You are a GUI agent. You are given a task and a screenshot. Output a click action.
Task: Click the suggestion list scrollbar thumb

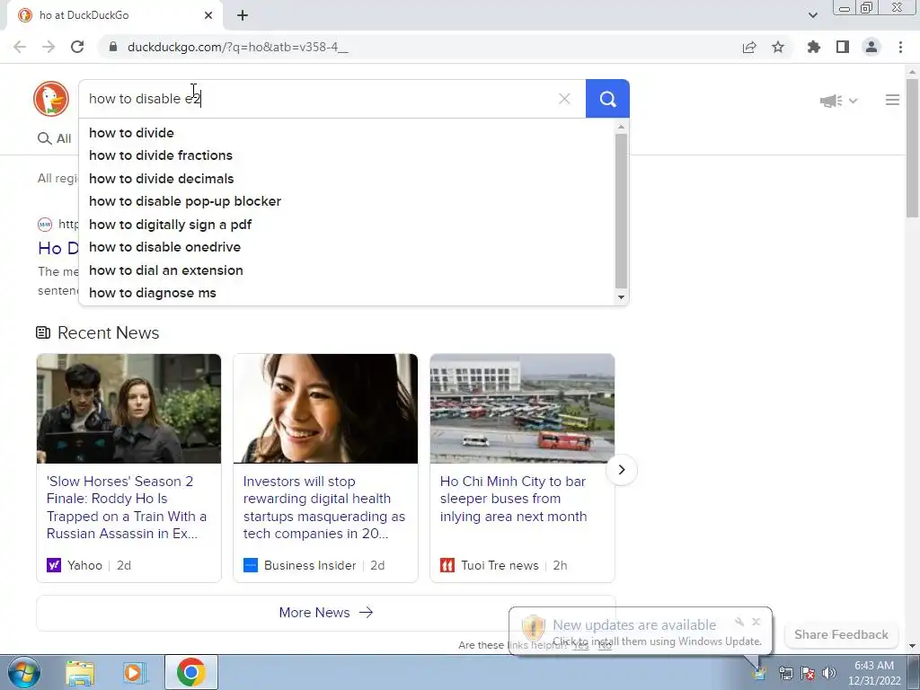tap(622, 211)
